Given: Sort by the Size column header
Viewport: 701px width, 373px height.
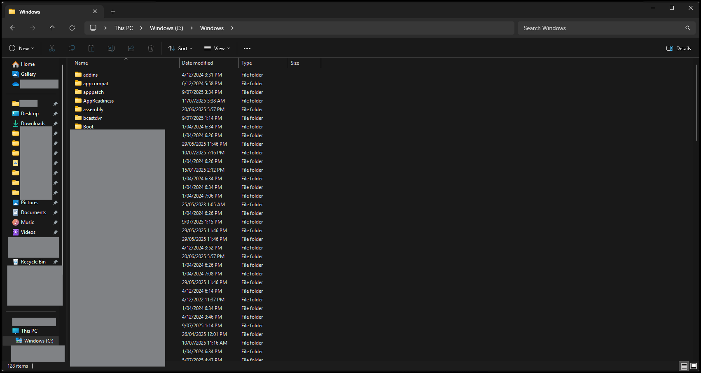Looking at the screenshot, I should pyautogui.click(x=304, y=63).
